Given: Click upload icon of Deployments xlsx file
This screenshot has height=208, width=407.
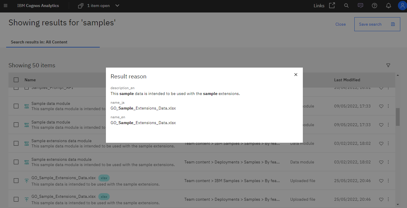Looking at the screenshot, I should [x=27, y=200].
